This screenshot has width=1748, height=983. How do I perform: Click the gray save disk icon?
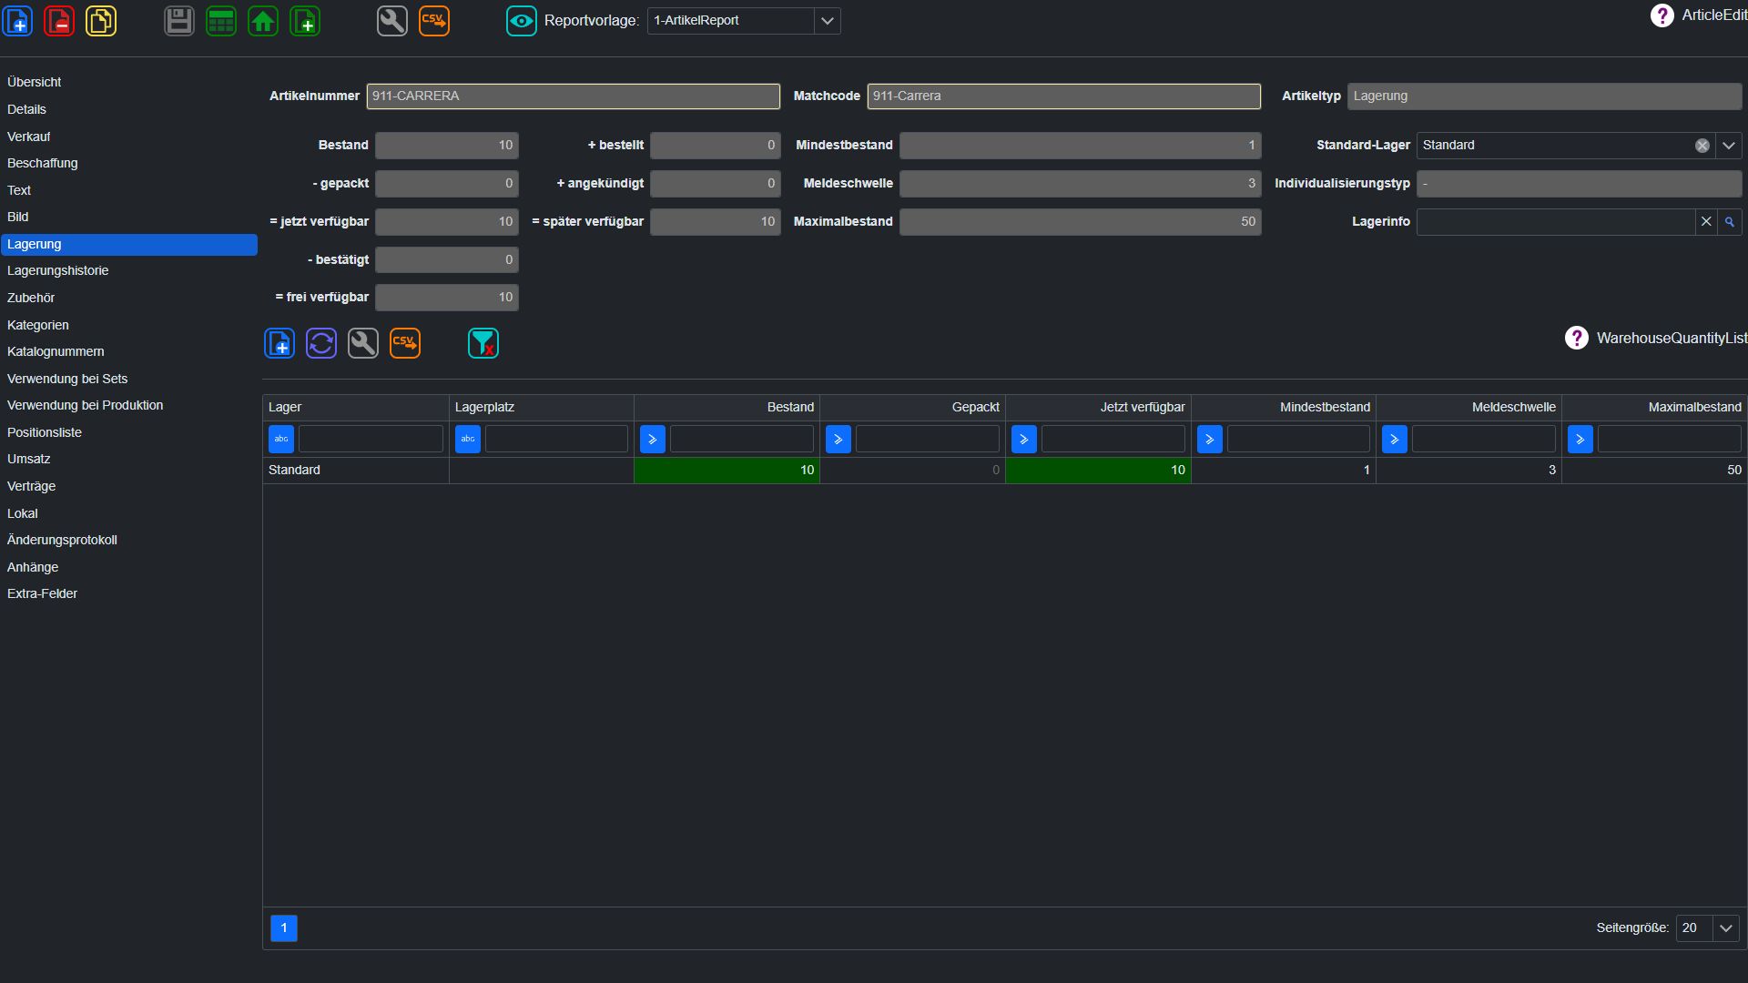[x=179, y=20]
